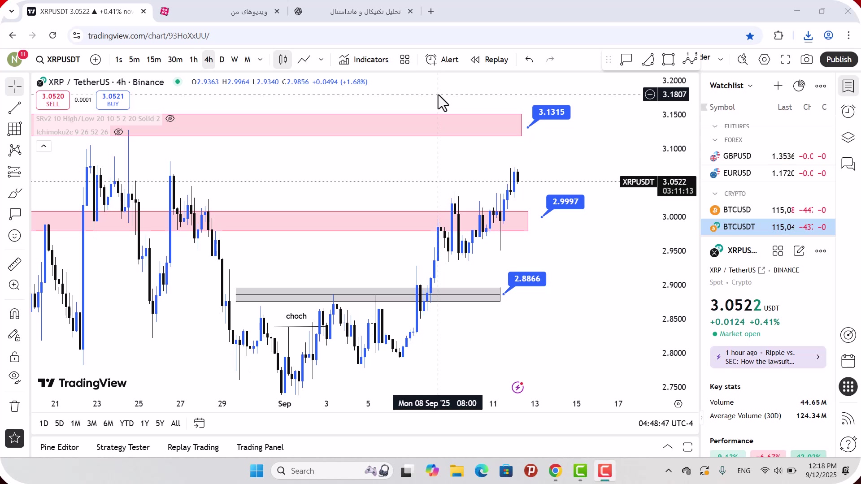
Task: Select the daily D timeframe
Action: (222, 60)
